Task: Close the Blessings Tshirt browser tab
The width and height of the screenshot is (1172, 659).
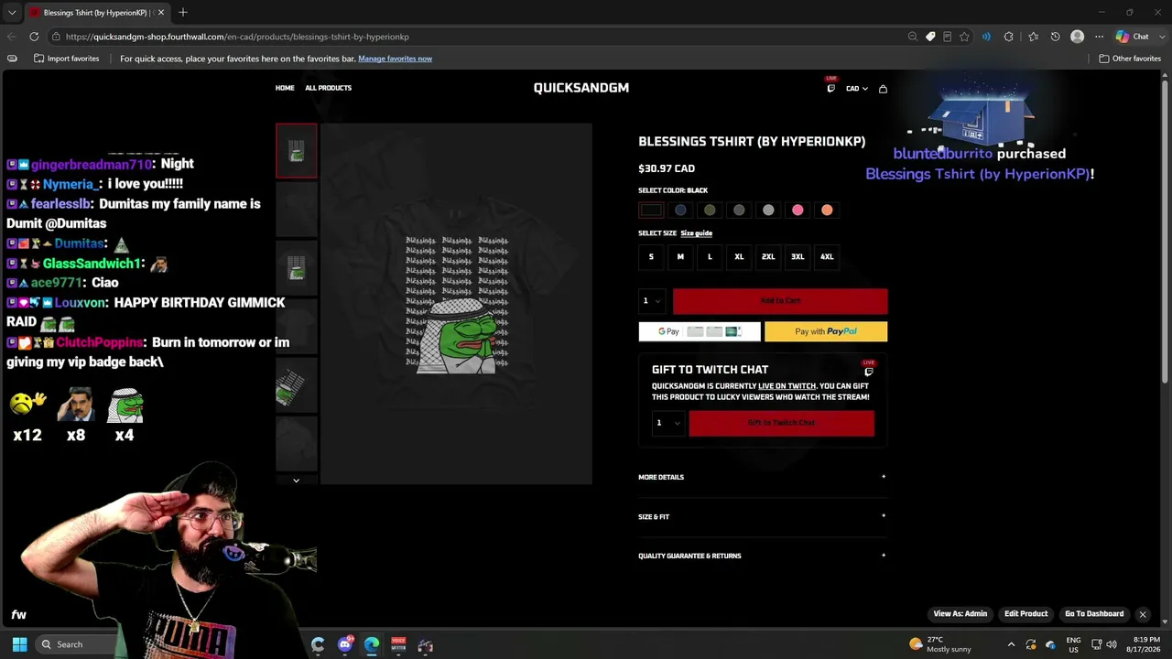Action: click(x=161, y=13)
